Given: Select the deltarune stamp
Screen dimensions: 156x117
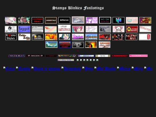Looking at the screenshot, I should 64,20.
